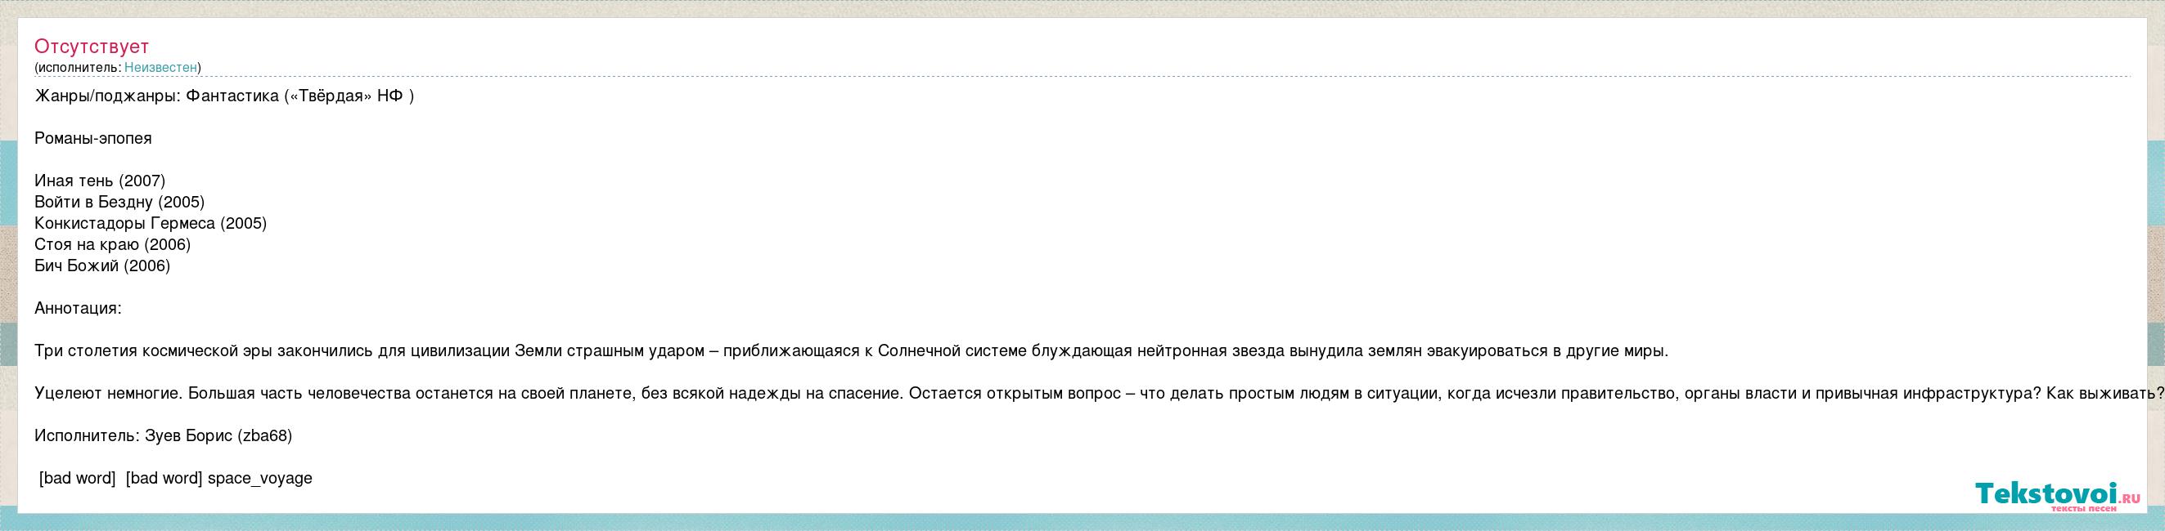Click the paragraph starting 'Уцелеют немногие'
This screenshot has width=2165, height=531.
pos(1100,394)
